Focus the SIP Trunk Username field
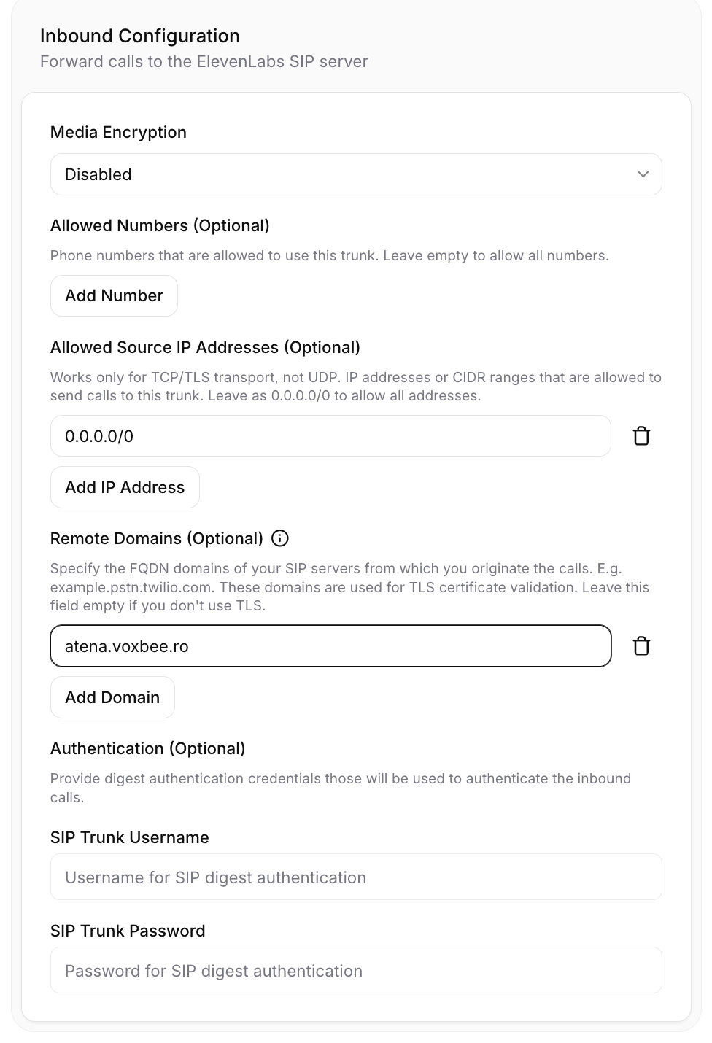 point(355,877)
